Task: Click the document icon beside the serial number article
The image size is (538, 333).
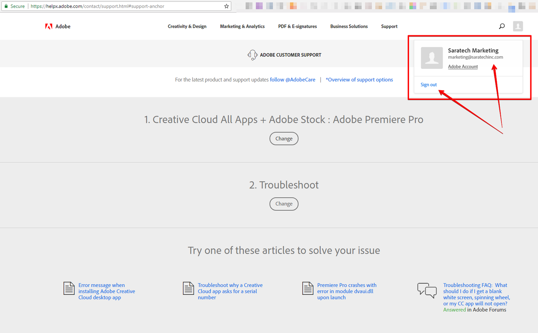Action: coord(188,288)
